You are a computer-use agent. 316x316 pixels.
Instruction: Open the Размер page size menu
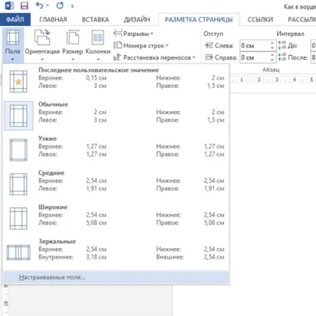pyautogui.click(x=72, y=45)
